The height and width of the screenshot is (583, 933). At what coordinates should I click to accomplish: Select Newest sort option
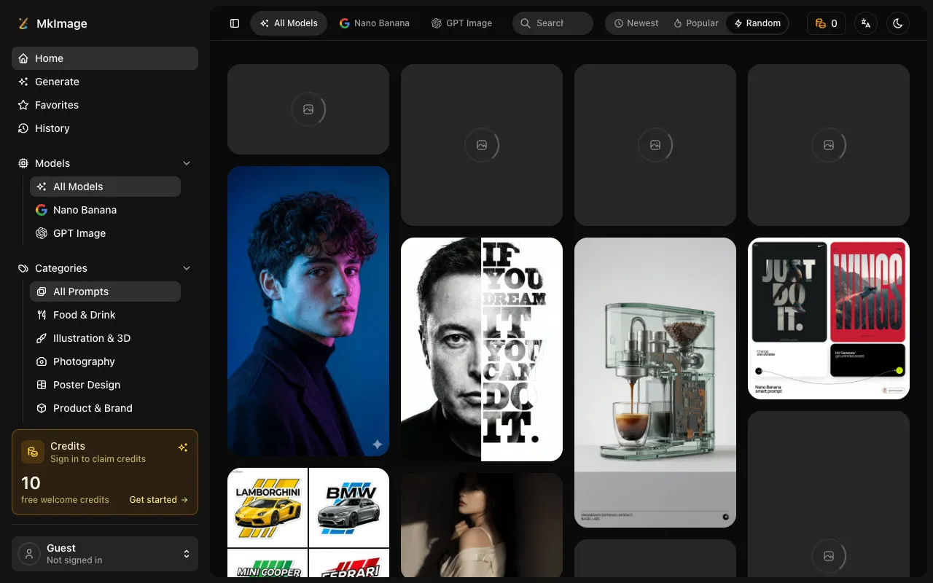coord(636,23)
